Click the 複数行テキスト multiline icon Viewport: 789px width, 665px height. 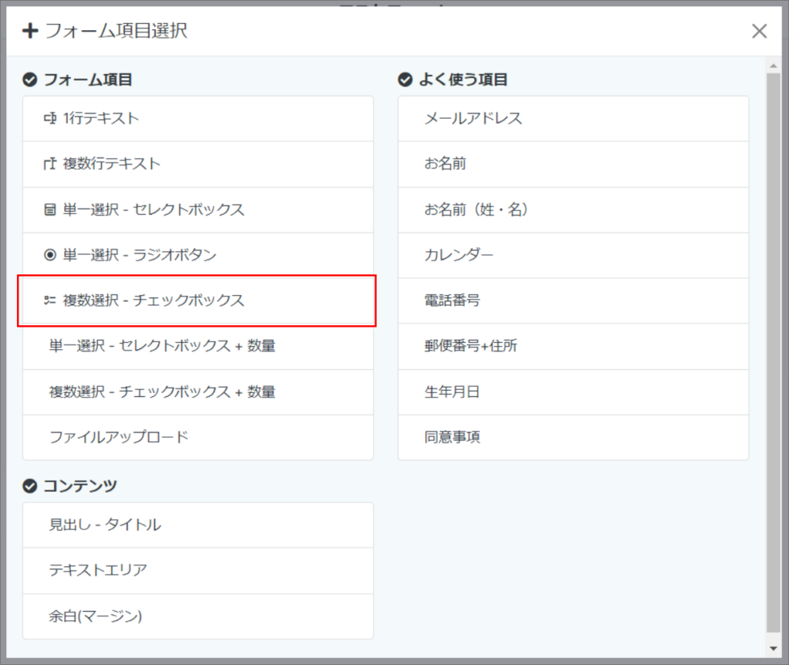[x=50, y=163]
